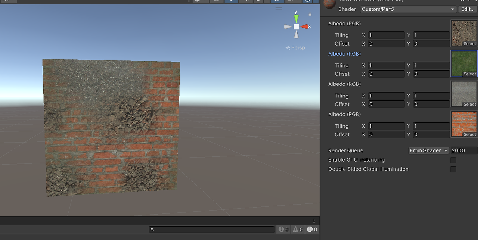Click Offset X field of the first Albedo texture
The width and height of the screenshot is (478, 240).
[387, 44]
